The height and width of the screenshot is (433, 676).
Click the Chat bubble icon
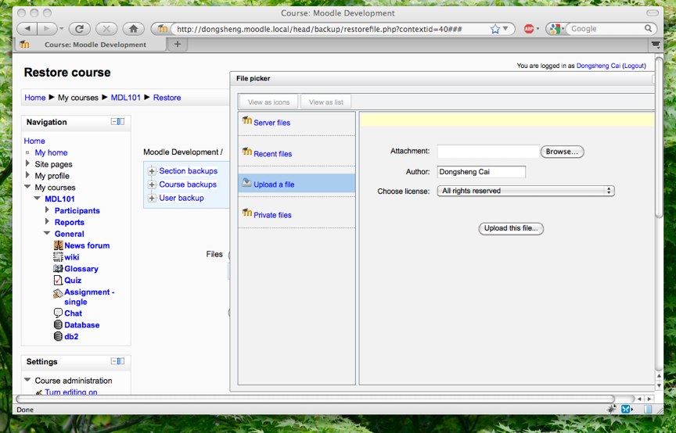click(58, 313)
